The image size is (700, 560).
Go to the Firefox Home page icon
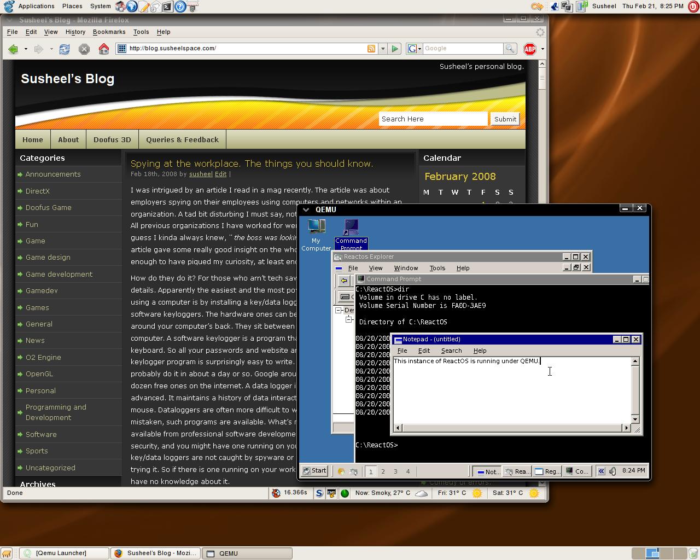tap(103, 49)
